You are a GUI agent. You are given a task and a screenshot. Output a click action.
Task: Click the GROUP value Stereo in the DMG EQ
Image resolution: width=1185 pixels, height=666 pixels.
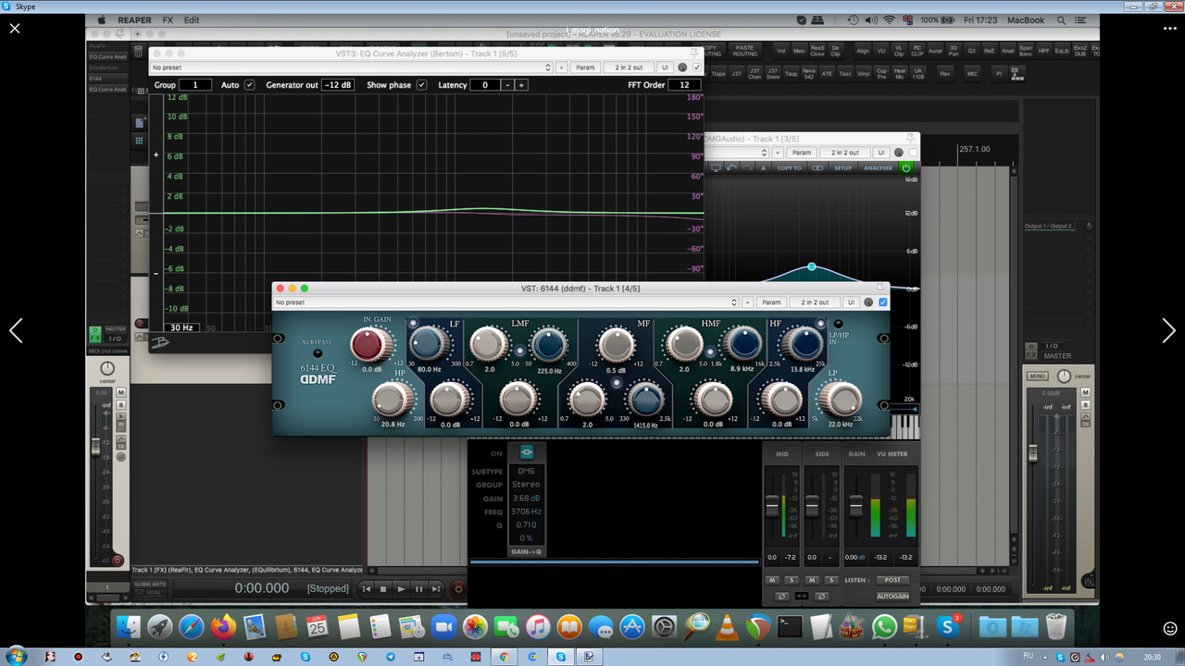tap(526, 485)
